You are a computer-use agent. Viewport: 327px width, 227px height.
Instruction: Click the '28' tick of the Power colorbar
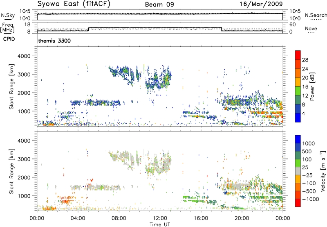305,60
